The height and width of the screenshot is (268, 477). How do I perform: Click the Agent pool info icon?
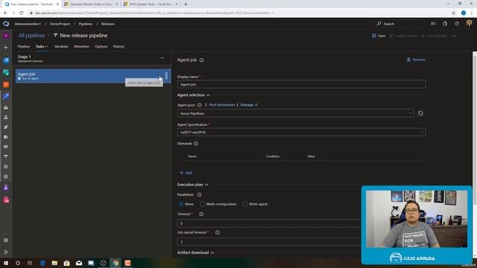point(199,105)
